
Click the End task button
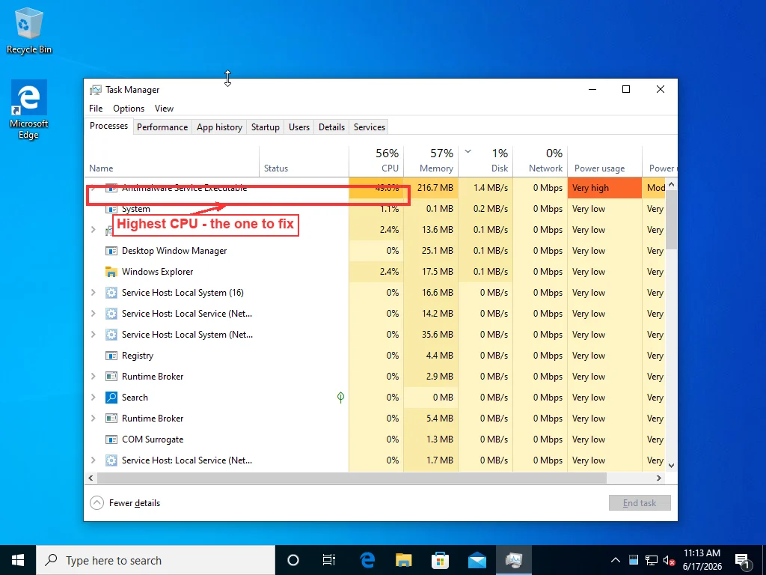point(640,502)
